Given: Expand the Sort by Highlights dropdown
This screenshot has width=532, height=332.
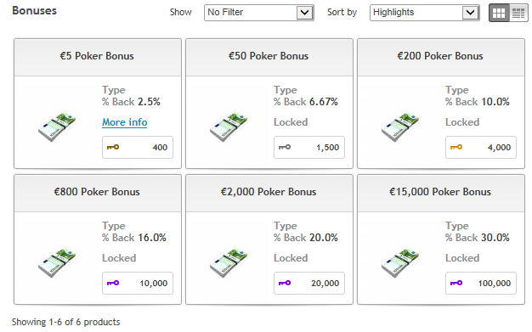Looking at the screenshot, I should 424,13.
